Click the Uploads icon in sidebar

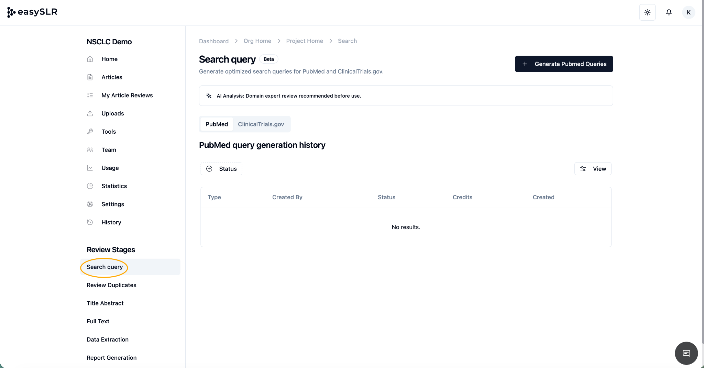click(90, 113)
